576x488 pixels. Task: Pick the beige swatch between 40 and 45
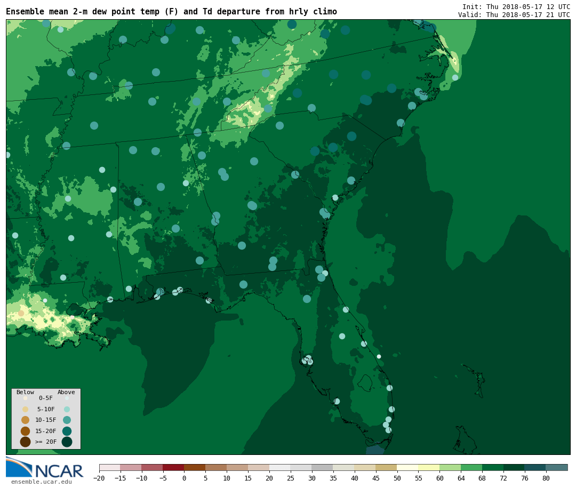365,467
